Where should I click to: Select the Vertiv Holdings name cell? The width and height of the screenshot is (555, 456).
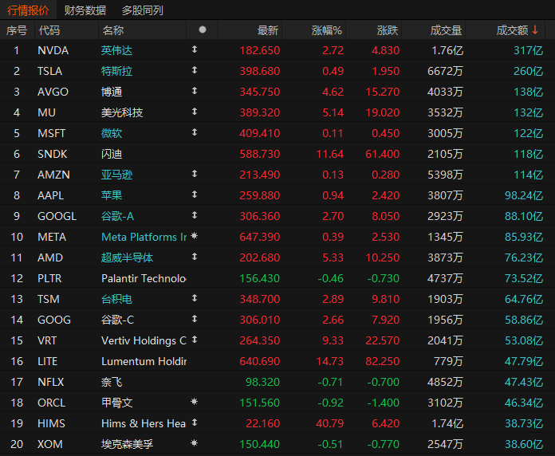click(144, 340)
